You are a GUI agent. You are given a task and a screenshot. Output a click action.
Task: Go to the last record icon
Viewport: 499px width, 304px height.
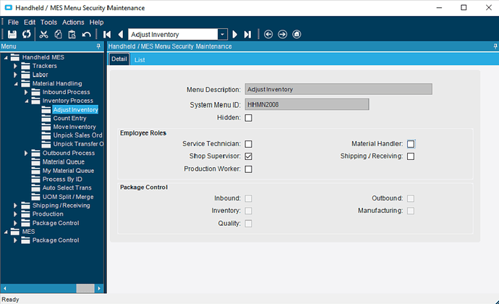click(247, 34)
